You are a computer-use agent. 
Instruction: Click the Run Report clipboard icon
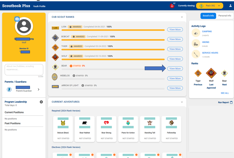click(x=231, y=102)
